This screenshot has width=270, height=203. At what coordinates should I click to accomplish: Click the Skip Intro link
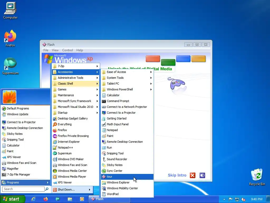[177, 175]
